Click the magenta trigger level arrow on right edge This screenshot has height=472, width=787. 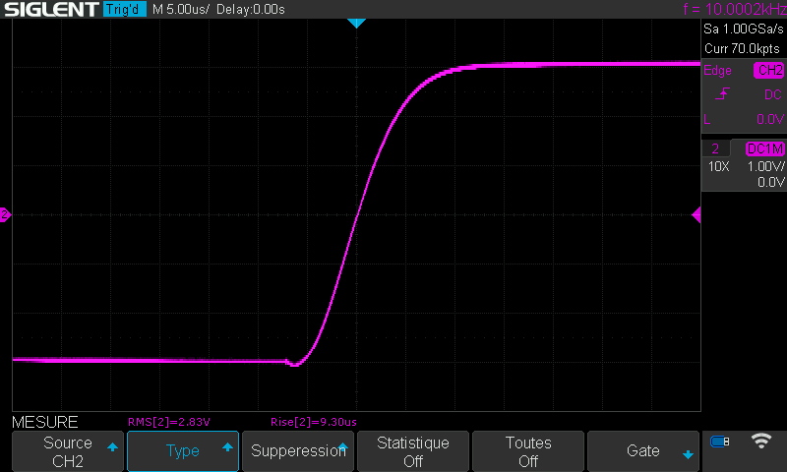pos(696,215)
